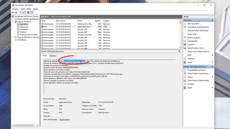
Task: Click the Assinaturas icon in tree
Action: tap(15, 40)
